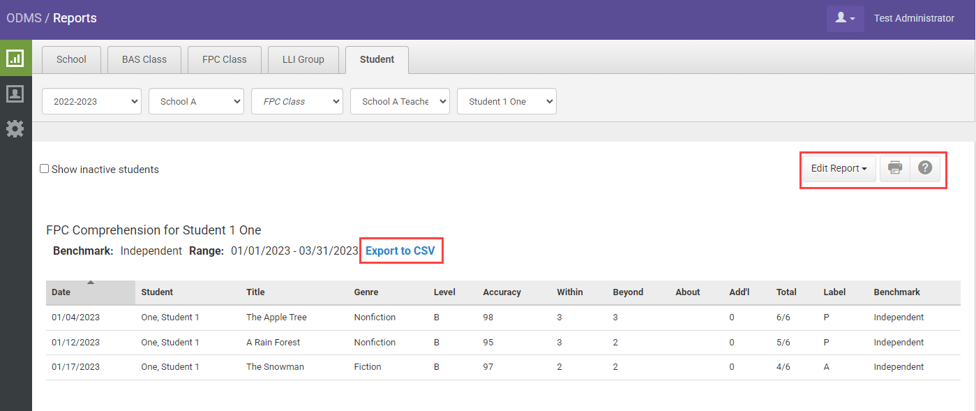This screenshot has height=411, width=976.
Task: Open the Edit Report dropdown menu
Action: [x=839, y=168]
